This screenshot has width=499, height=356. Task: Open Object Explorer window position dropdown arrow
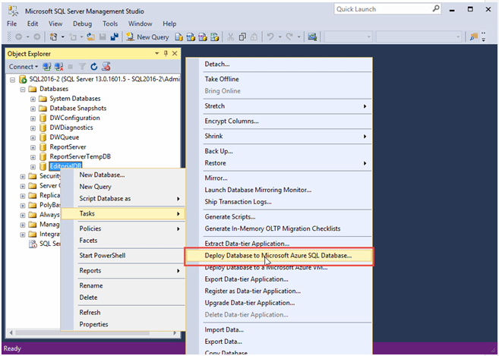click(157, 53)
